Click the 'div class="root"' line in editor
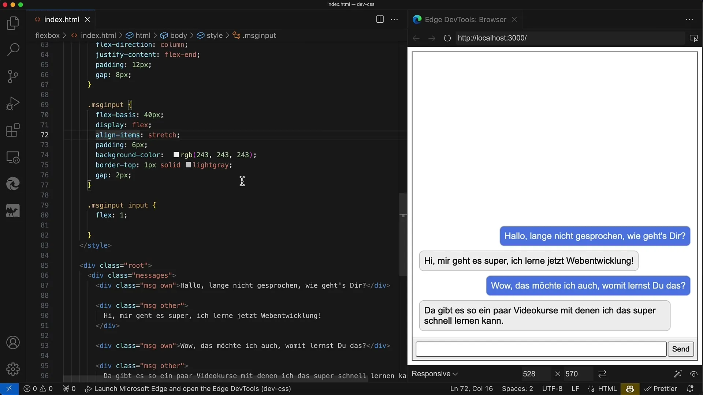 coord(116,265)
